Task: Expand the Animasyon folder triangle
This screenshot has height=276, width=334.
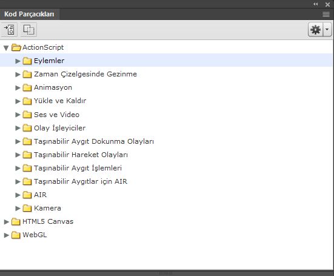Action: pyautogui.click(x=18, y=88)
